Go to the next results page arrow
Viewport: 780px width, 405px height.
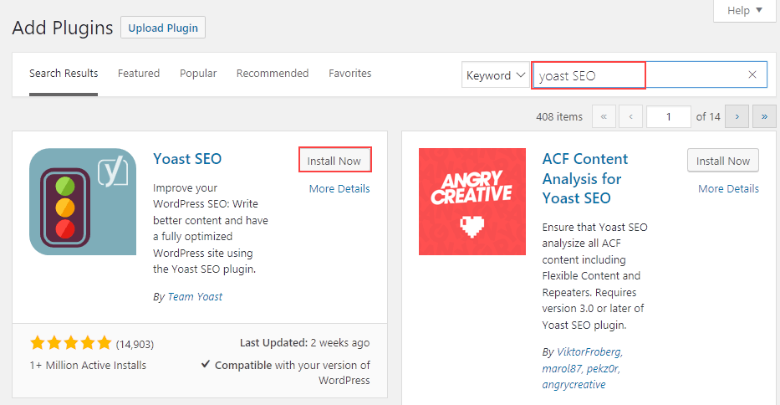point(737,116)
